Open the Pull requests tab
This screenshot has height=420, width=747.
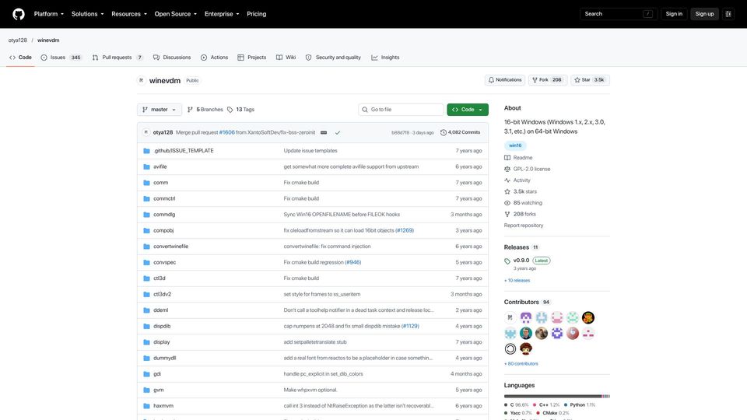pyautogui.click(x=117, y=57)
